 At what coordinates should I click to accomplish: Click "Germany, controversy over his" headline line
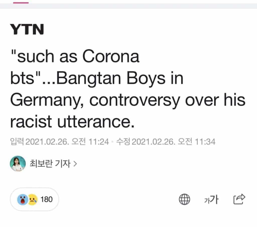click(x=127, y=100)
